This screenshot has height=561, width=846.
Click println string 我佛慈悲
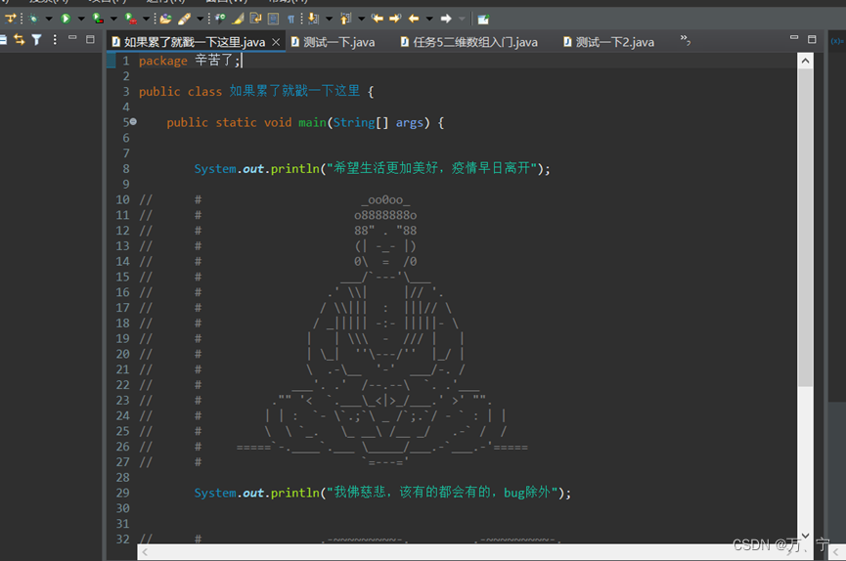(442, 493)
